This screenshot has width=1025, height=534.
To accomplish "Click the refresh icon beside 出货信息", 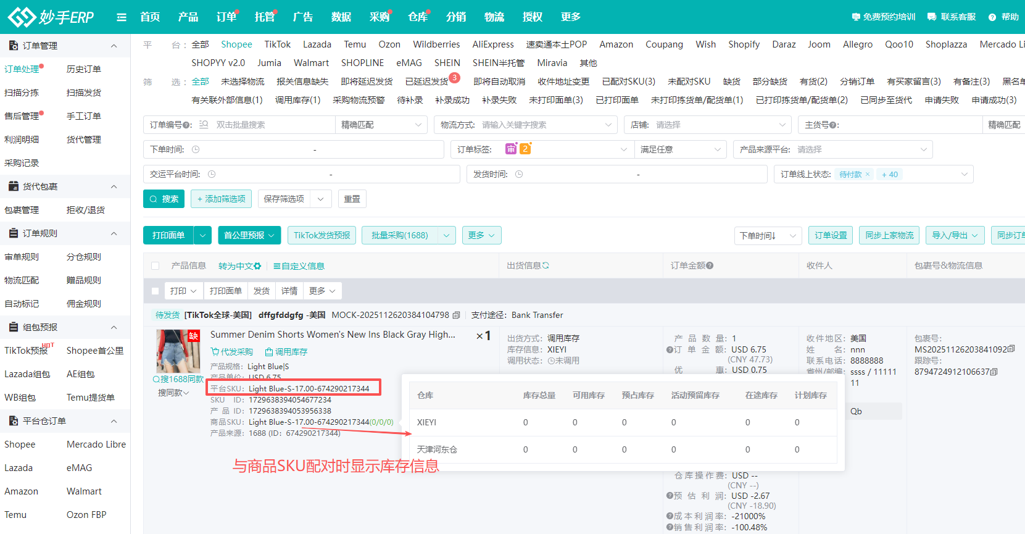I will click(546, 265).
